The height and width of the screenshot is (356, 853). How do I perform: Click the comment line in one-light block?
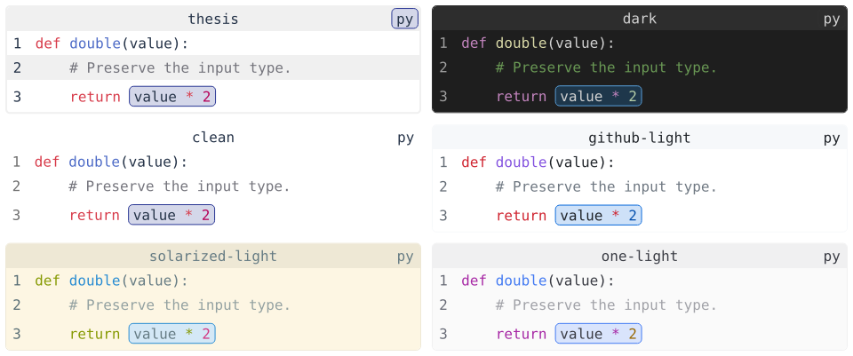coord(607,305)
